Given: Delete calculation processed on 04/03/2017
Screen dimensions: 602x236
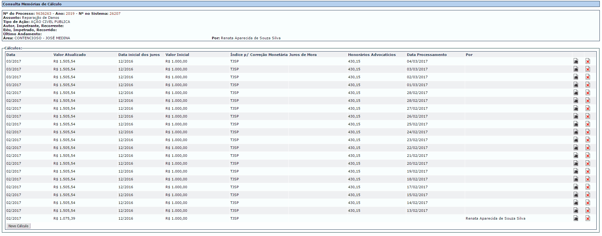Looking at the screenshot, I should 588,61.
